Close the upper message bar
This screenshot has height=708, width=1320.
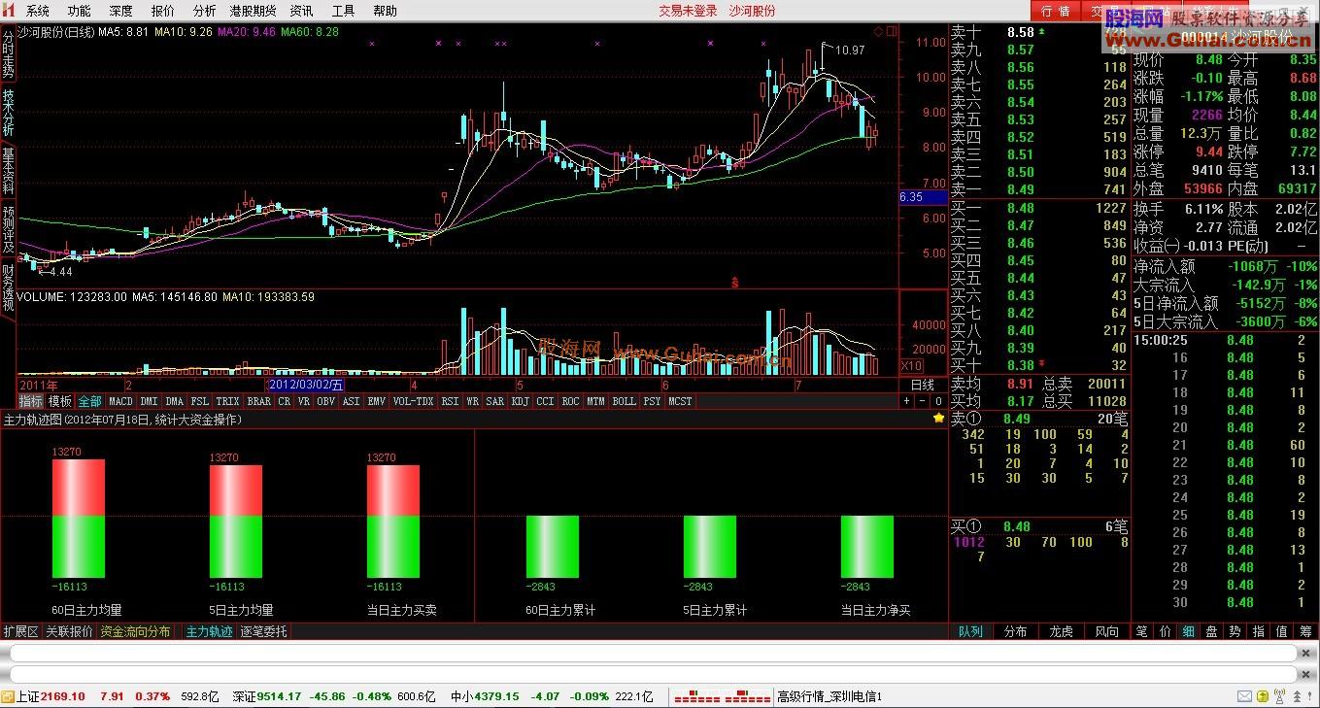pyautogui.click(x=1305, y=653)
